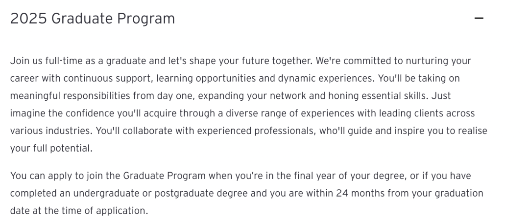This screenshot has height=223, width=529.
Task: Click the "24 months" text
Action: click(361, 193)
